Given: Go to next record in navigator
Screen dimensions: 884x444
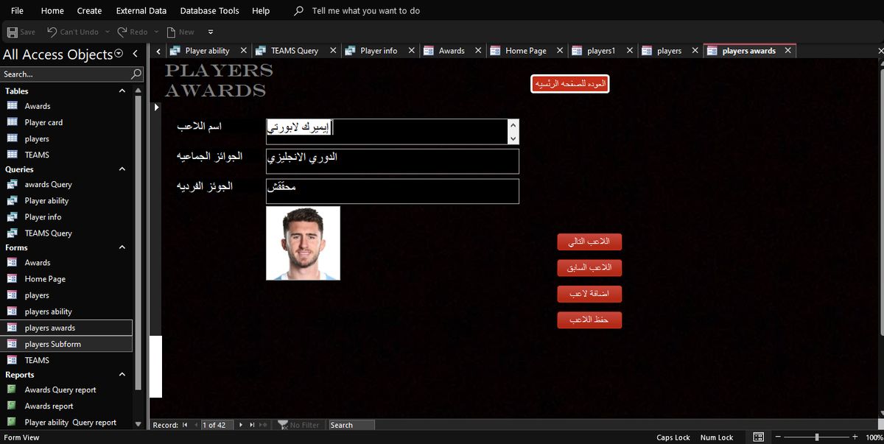Looking at the screenshot, I should pyautogui.click(x=240, y=425).
